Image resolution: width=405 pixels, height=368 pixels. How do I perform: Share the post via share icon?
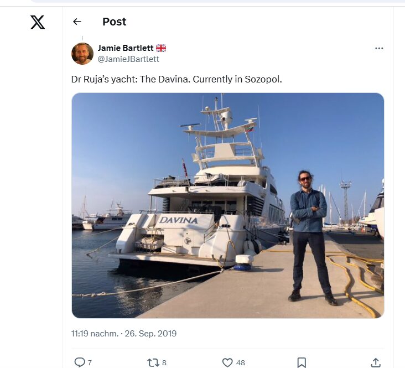point(376,362)
